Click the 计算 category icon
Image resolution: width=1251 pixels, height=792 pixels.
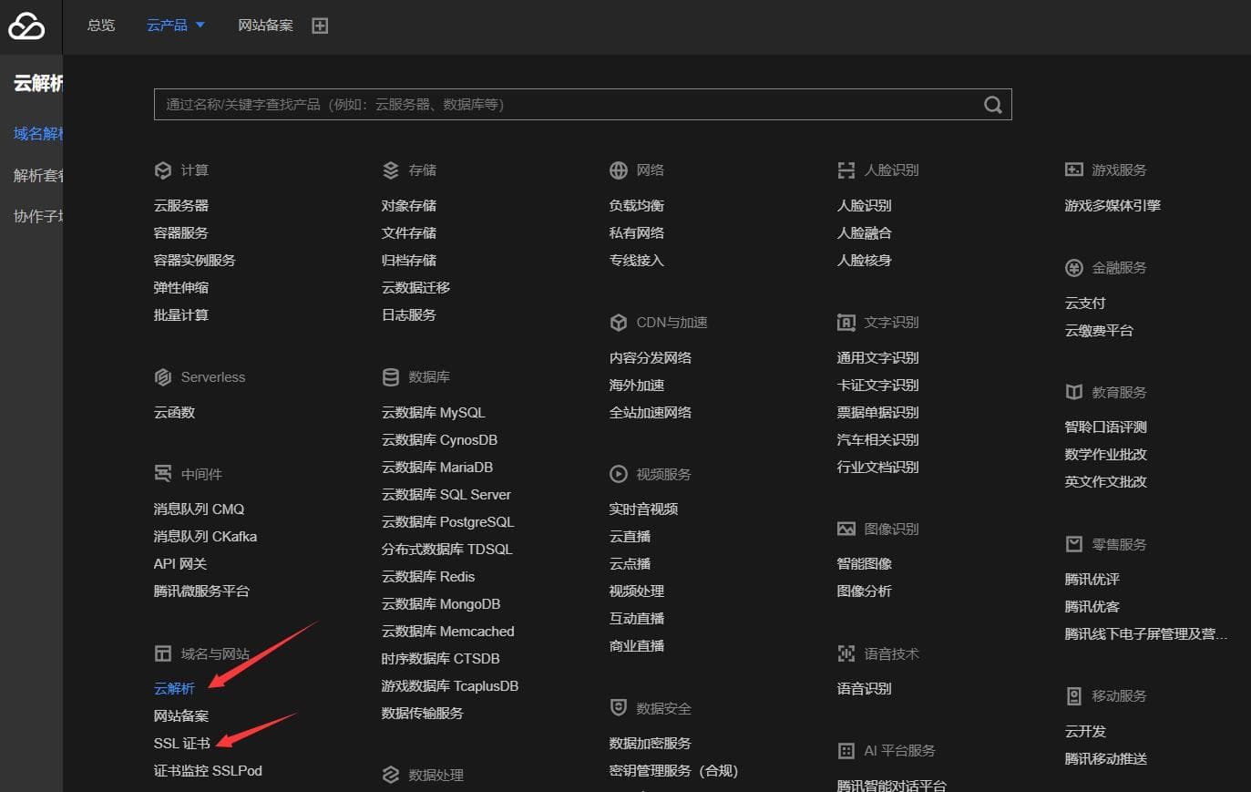[x=163, y=170]
